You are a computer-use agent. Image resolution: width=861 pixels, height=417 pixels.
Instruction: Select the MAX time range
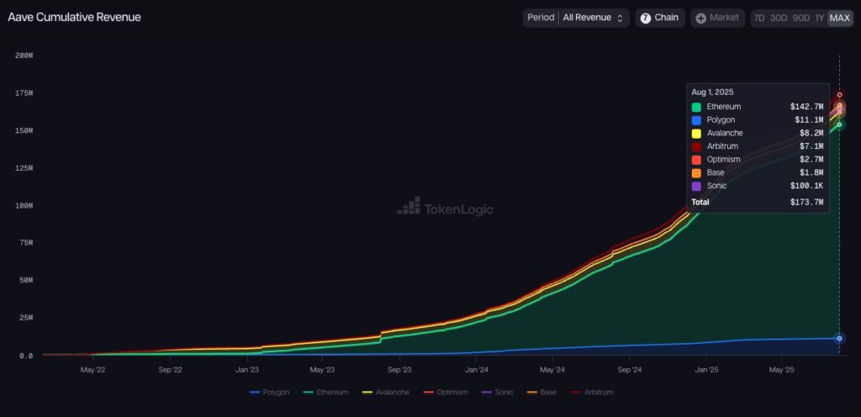coord(840,18)
